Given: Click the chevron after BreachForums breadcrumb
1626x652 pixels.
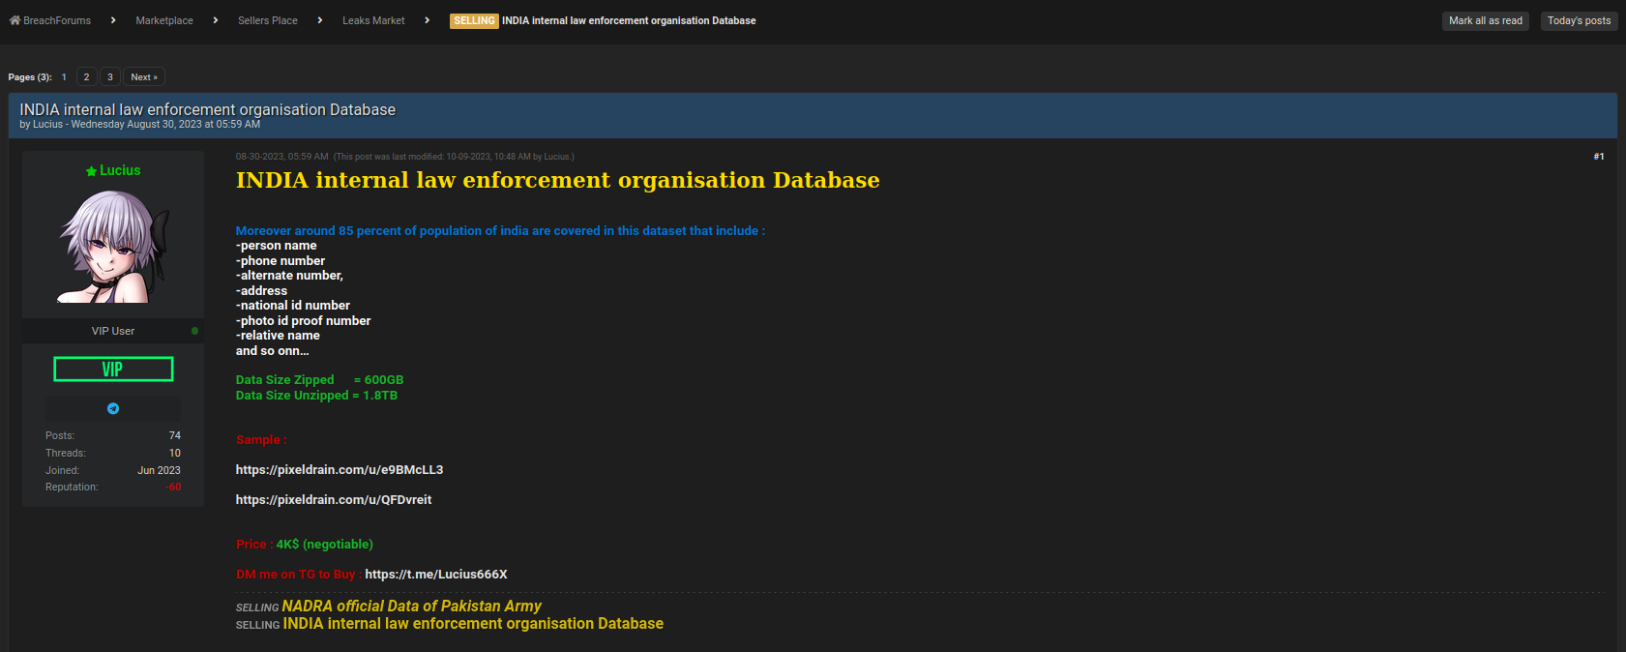Looking at the screenshot, I should click(113, 20).
